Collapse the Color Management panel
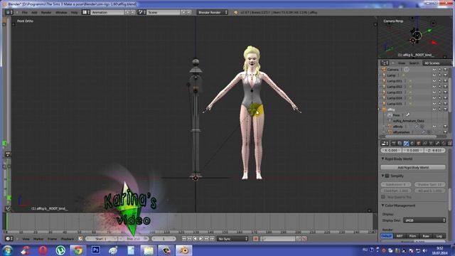This screenshot has height=256, width=455. (382, 206)
